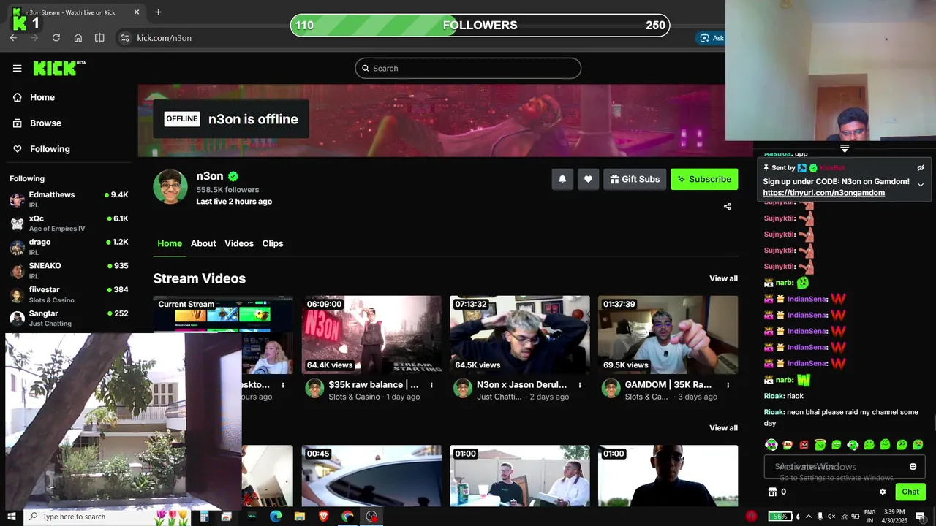This screenshot has height=526, width=936.
Task: Toggle notification bell for n3on
Action: [562, 179]
